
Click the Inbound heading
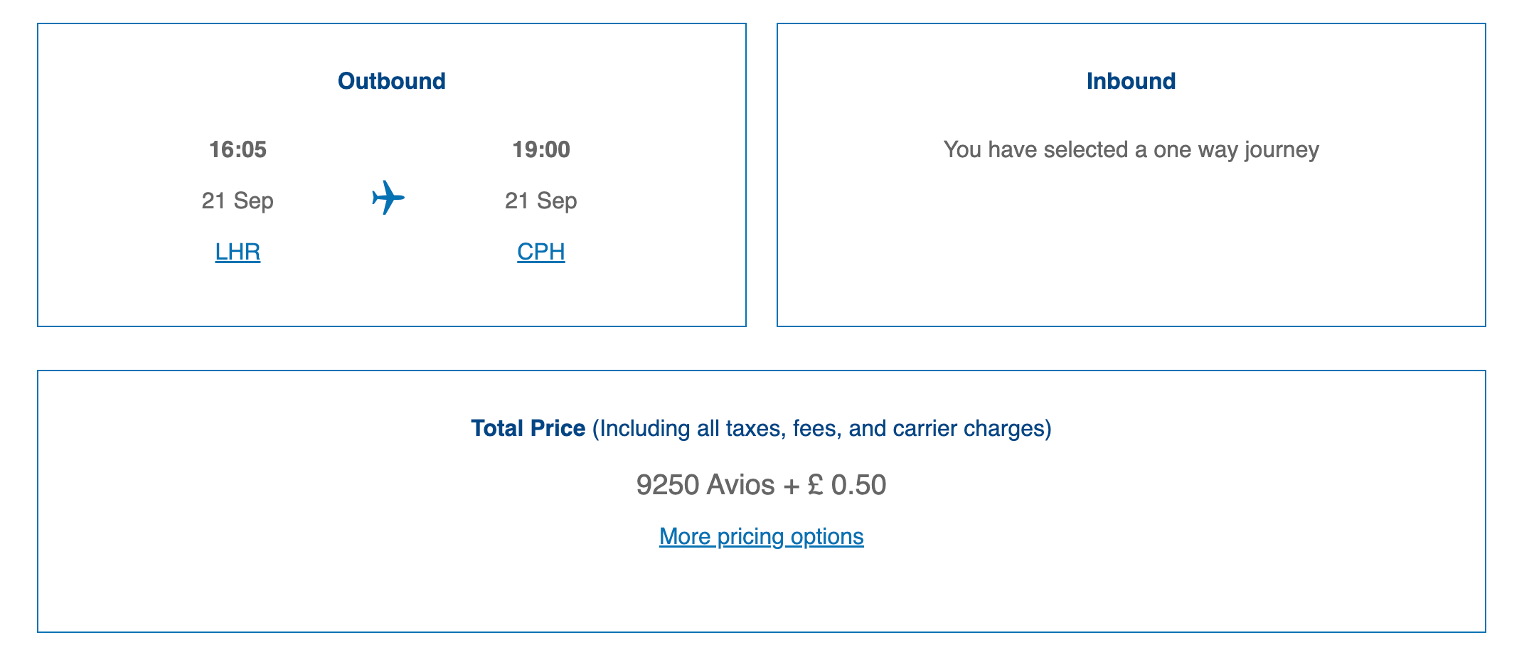click(x=1131, y=81)
